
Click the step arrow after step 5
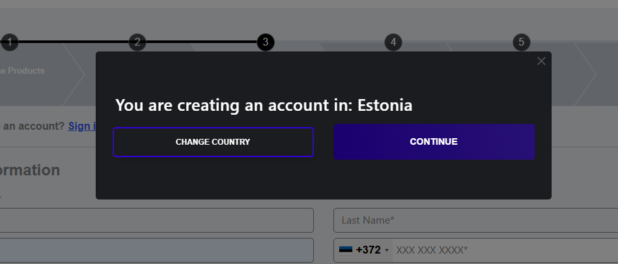[x=585, y=74]
